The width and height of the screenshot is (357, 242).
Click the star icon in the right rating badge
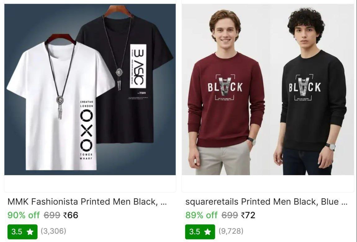click(x=208, y=232)
